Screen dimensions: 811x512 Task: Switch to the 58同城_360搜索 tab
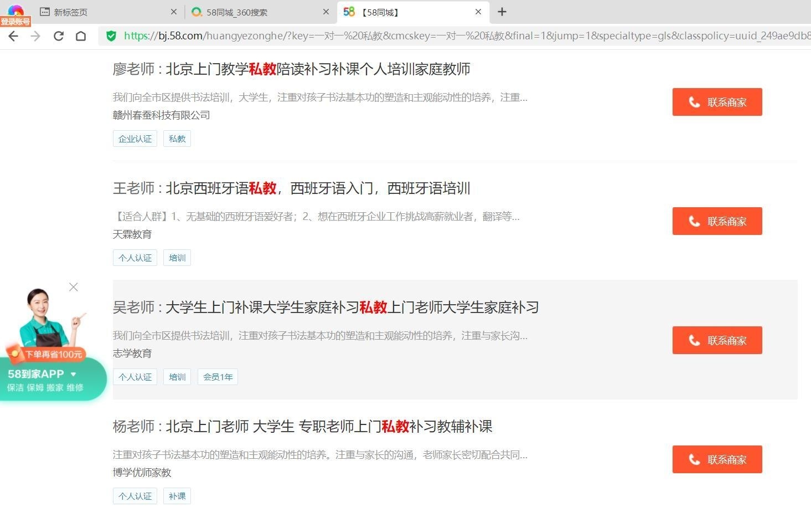[236, 12]
